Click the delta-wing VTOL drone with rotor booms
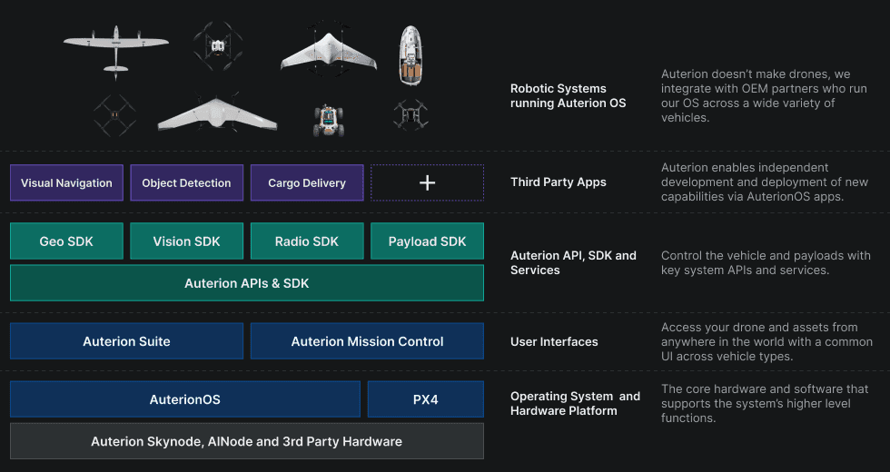 328,51
